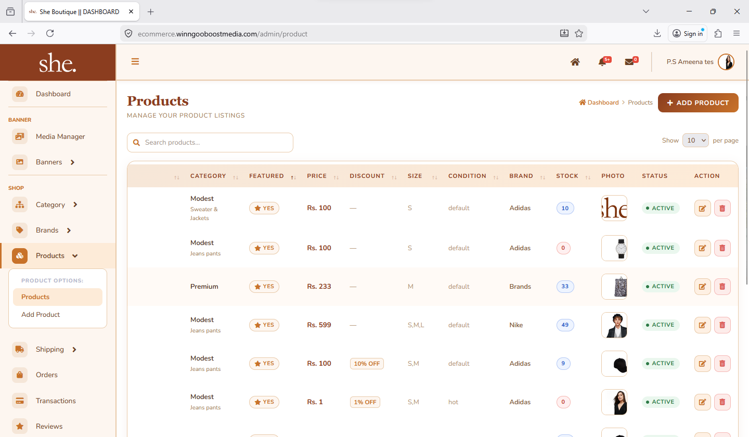Click the user profile avatar

pos(726,62)
